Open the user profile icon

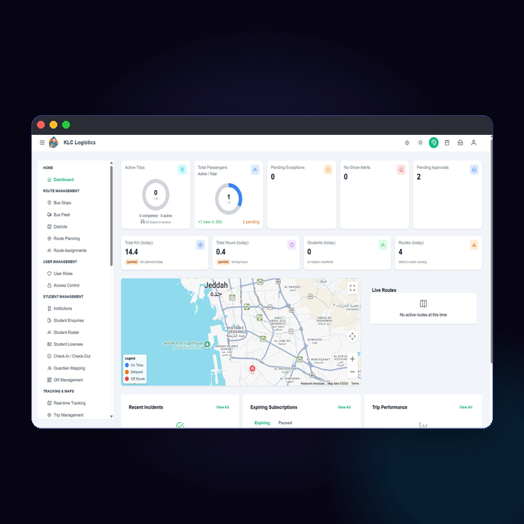tap(474, 143)
